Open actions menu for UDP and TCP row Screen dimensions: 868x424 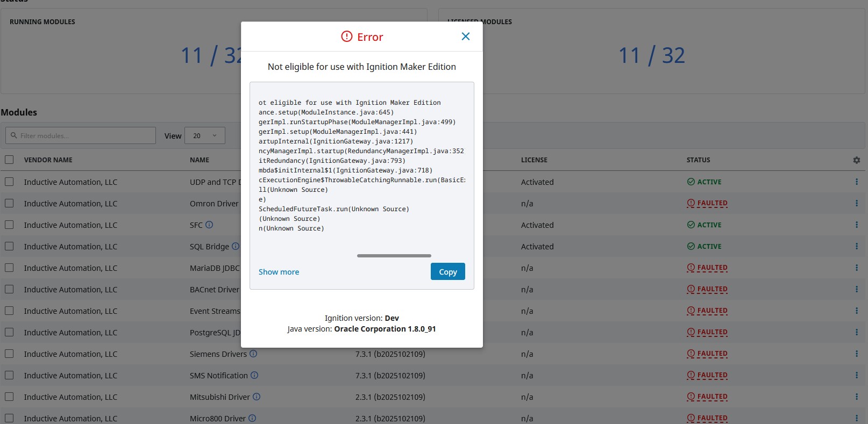pos(857,182)
